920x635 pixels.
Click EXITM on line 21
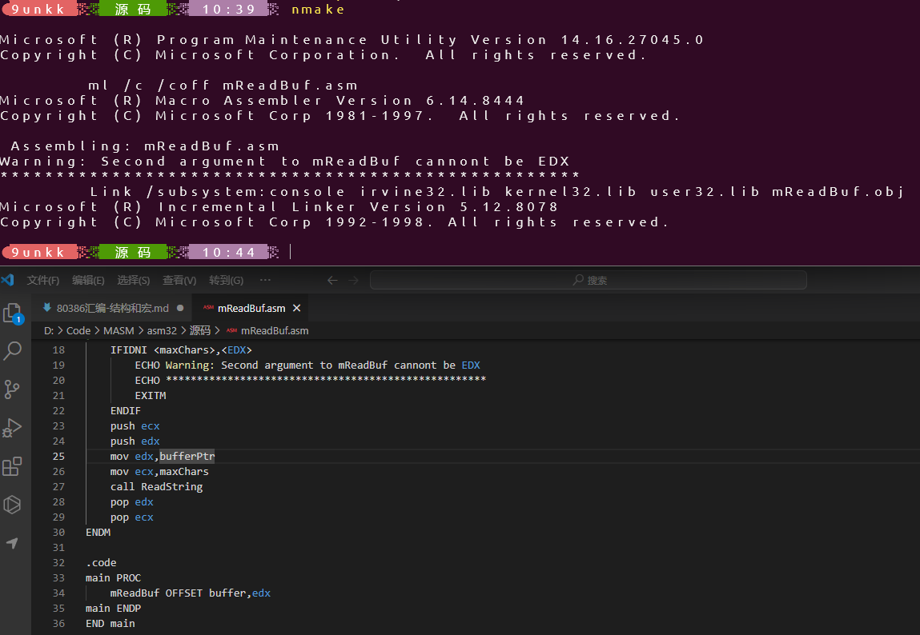coord(151,395)
